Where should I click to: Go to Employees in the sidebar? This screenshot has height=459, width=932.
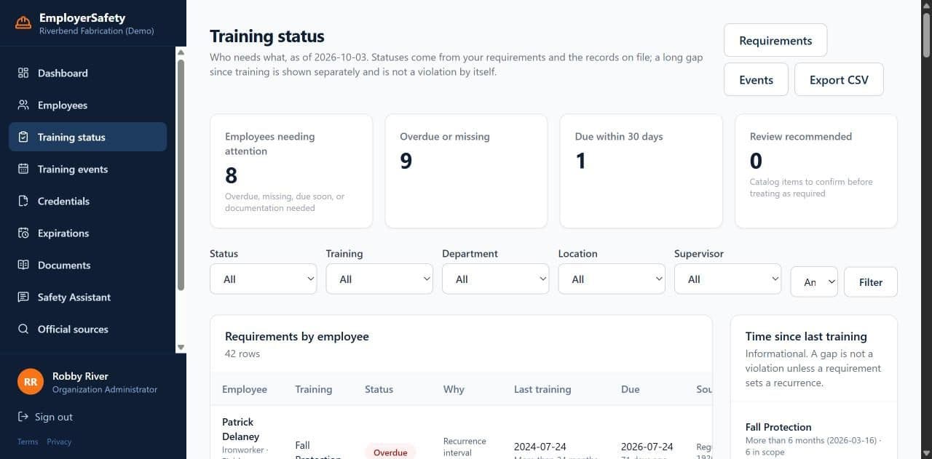(x=87, y=105)
